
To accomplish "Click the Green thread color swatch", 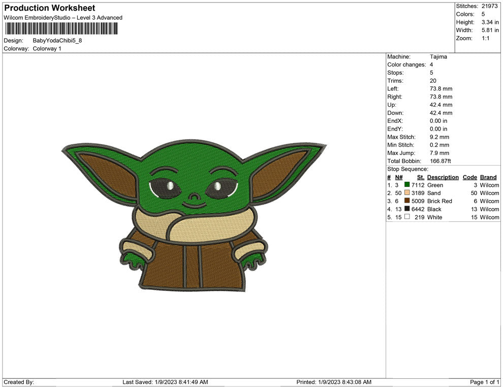I will click(x=407, y=185).
